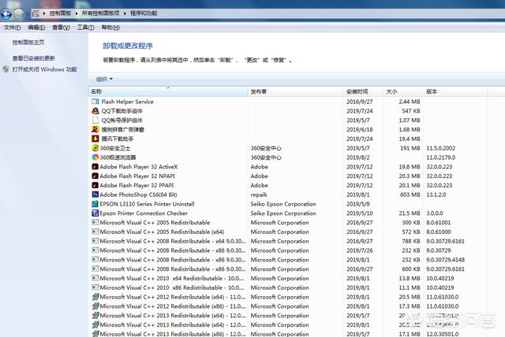Click the Visual C++ 2010 x64 Redistributable icon
505x337 pixels.
(95, 278)
